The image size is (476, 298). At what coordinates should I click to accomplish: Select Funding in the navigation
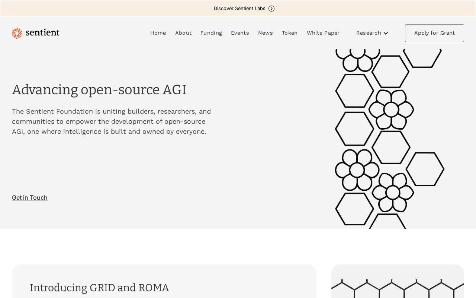point(211,33)
